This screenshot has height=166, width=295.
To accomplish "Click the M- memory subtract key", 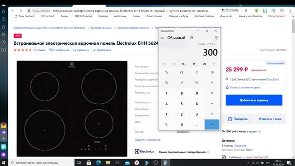I will click(194, 64).
